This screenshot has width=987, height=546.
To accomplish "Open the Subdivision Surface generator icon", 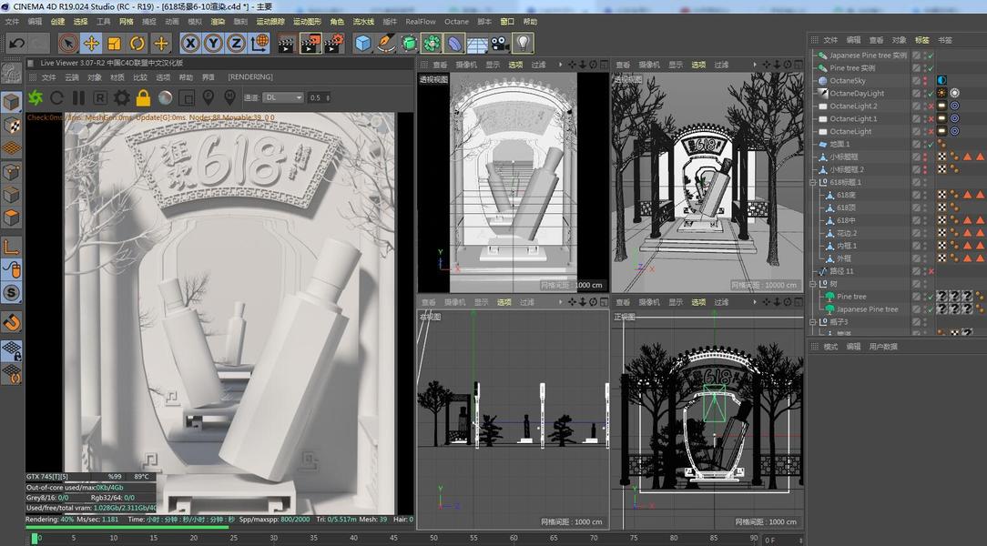I will tap(409, 44).
